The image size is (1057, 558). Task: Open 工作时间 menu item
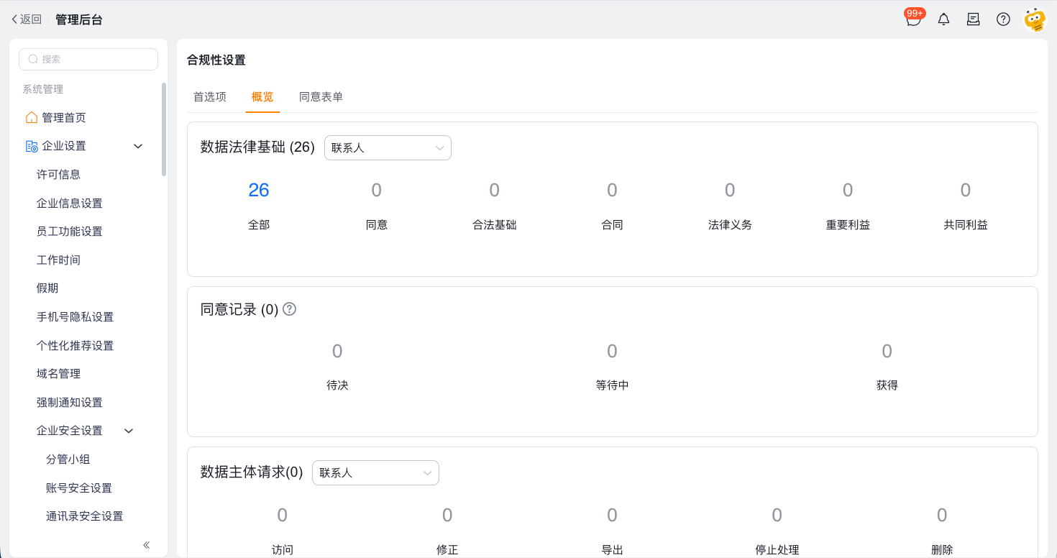coord(58,260)
